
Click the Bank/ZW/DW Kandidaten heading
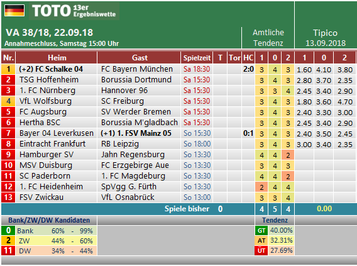coord(49,220)
